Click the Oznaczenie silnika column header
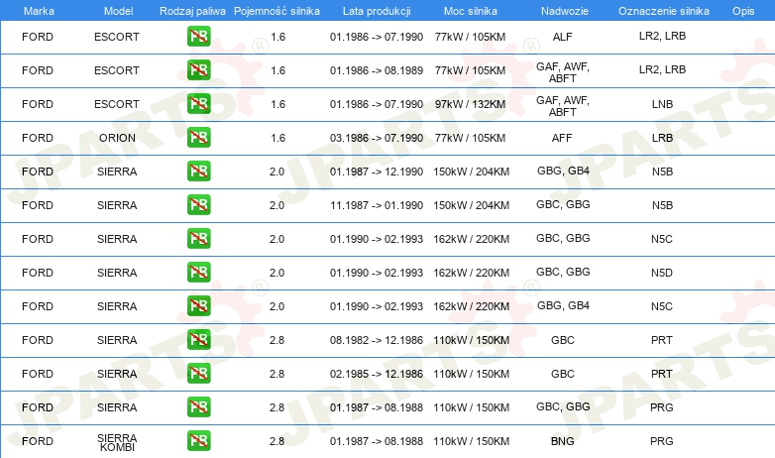This screenshot has width=775, height=458. (x=663, y=11)
